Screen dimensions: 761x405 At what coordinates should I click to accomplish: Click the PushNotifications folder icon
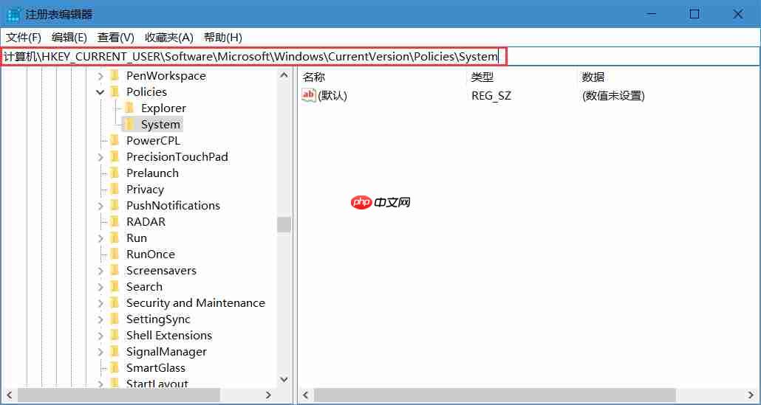click(115, 205)
